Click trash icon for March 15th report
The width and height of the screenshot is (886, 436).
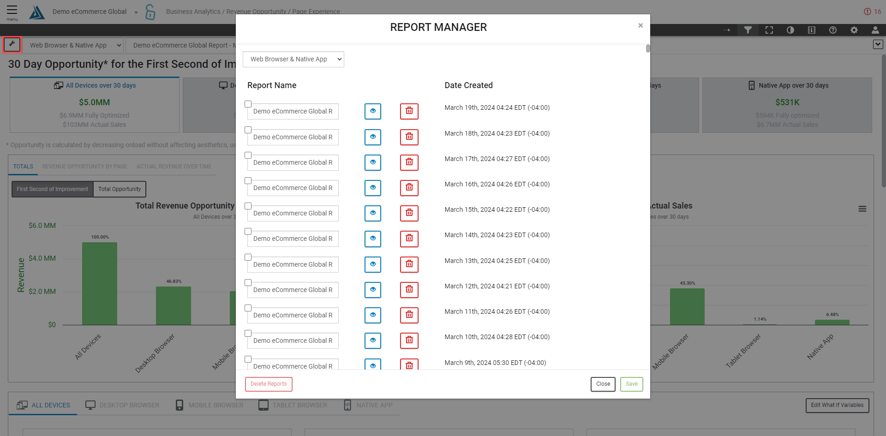click(x=409, y=213)
